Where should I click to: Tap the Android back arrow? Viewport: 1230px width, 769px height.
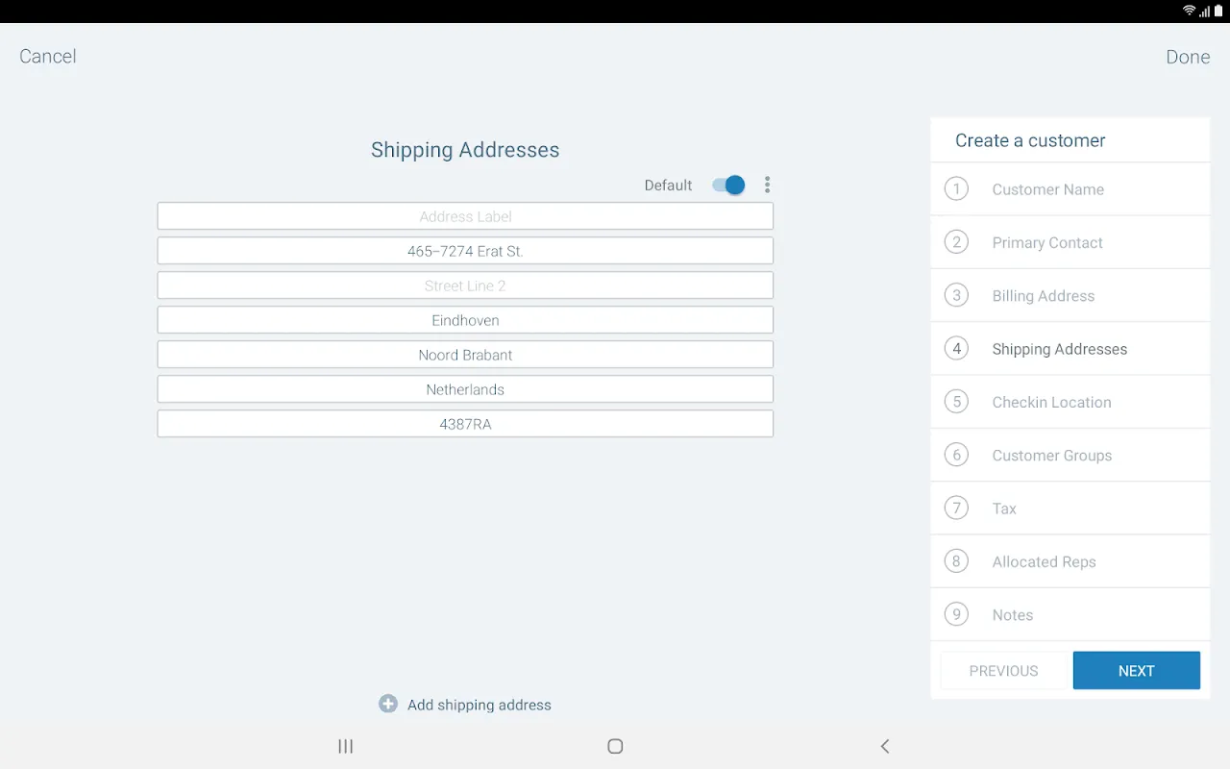pyautogui.click(x=885, y=746)
